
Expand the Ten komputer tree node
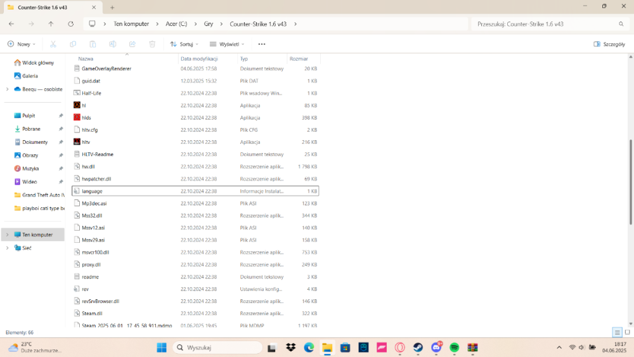tap(7, 235)
